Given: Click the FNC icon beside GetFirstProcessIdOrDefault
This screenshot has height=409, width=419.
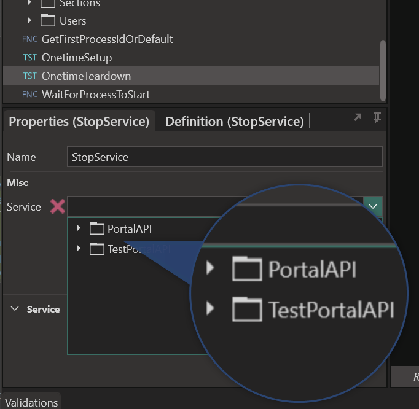Looking at the screenshot, I should click(29, 39).
